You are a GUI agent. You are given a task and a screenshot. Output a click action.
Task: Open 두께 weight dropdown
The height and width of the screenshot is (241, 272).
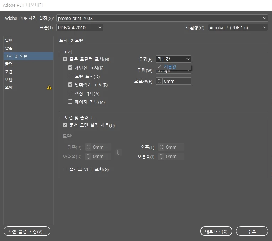pos(174,72)
